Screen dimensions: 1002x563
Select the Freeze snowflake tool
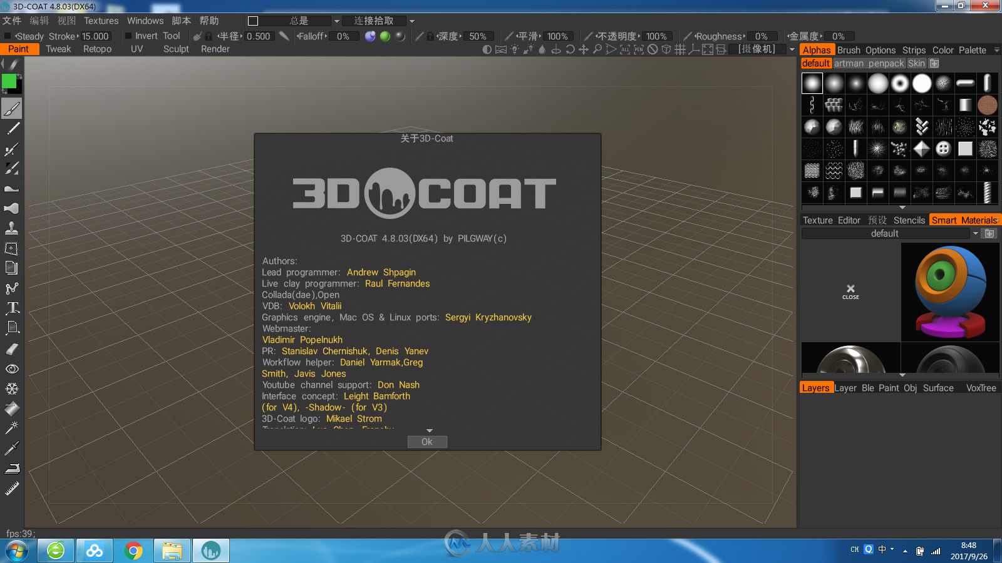pyautogui.click(x=12, y=389)
